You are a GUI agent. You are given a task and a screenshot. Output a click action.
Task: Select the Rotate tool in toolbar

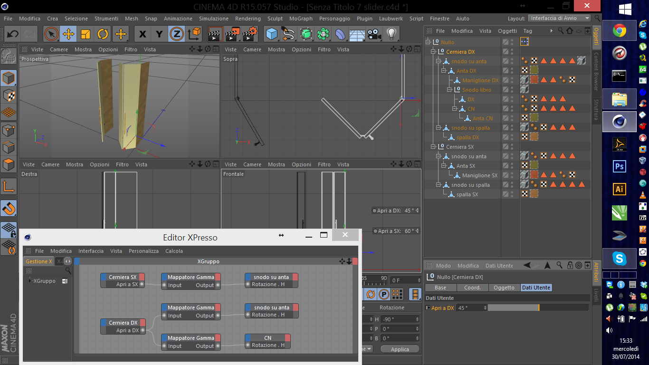coord(103,34)
